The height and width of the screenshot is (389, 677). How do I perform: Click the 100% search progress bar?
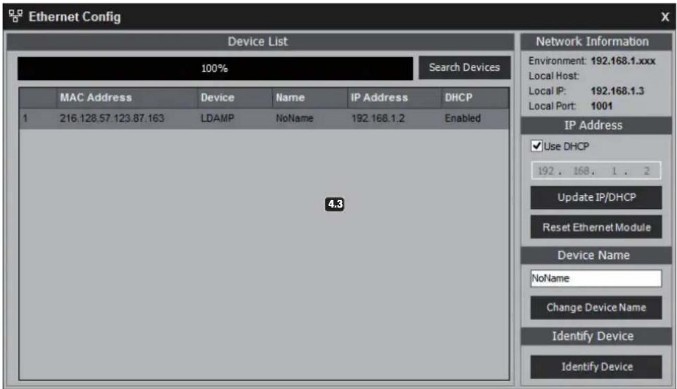(215, 68)
